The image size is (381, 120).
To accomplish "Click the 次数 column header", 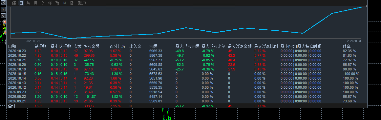I will pyautogui.click(x=77, y=46).
